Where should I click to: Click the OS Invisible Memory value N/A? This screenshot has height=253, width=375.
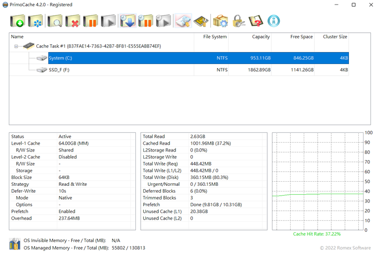[116, 241]
